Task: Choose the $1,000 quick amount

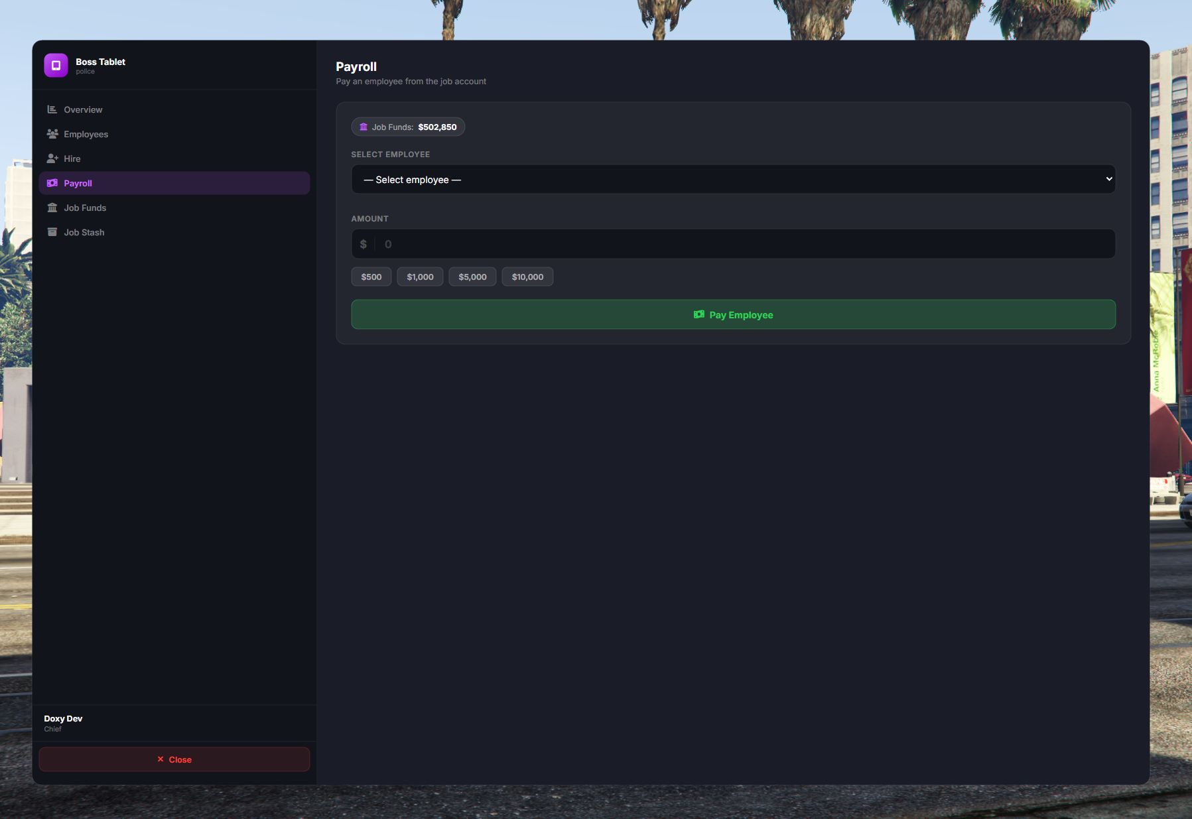Action: [x=420, y=277]
